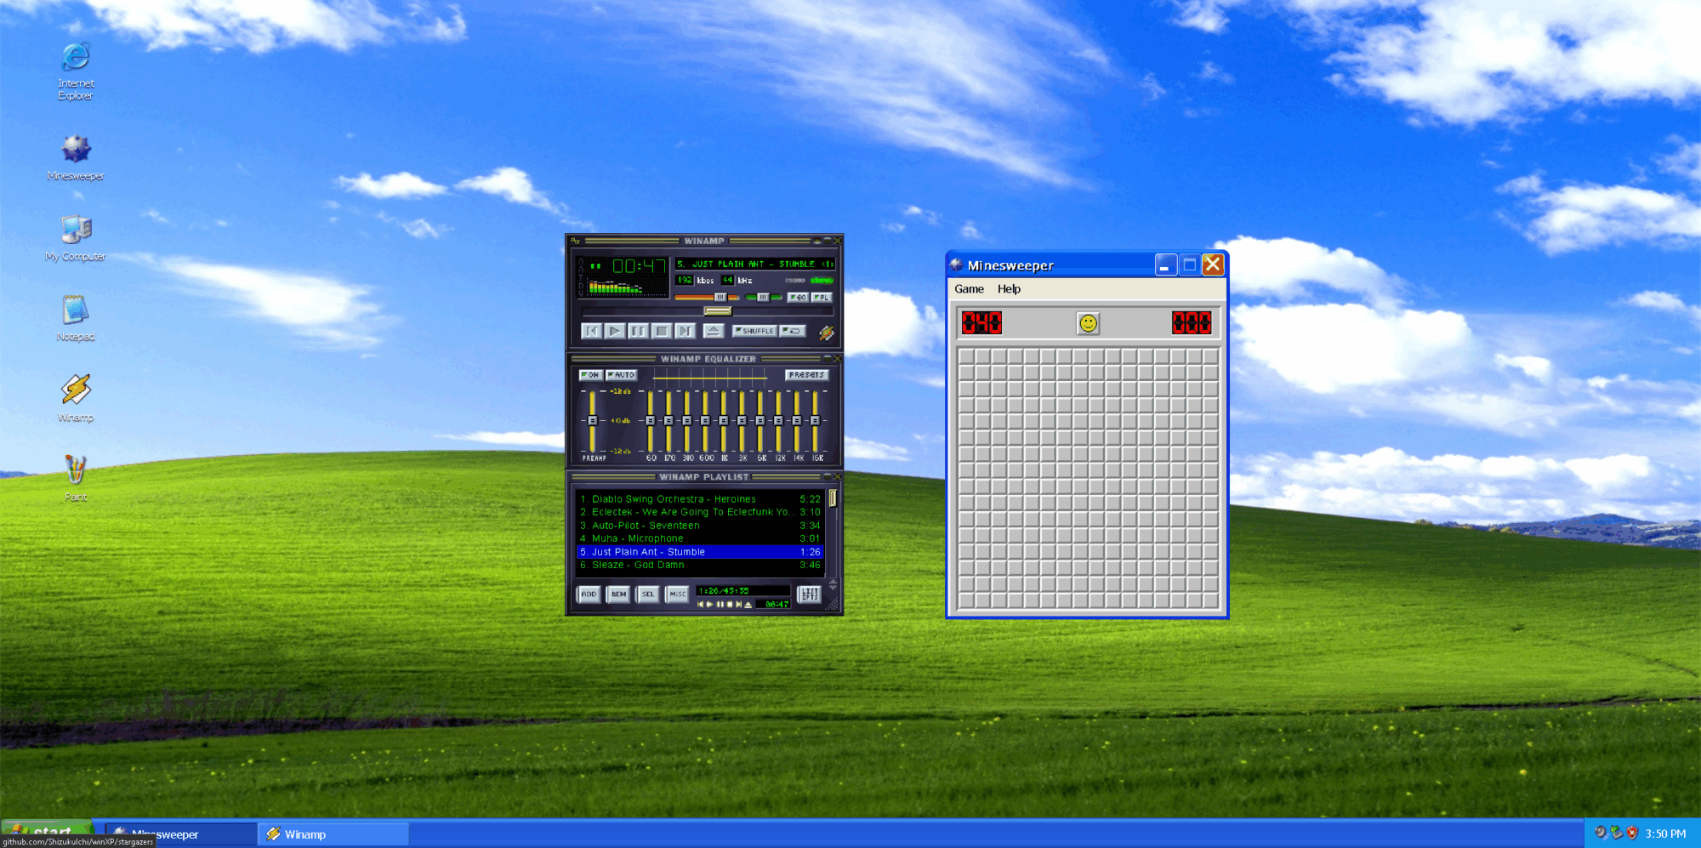The width and height of the screenshot is (1701, 848).
Task: Select the Minesweeper desktop shortcut
Action: [x=76, y=157]
